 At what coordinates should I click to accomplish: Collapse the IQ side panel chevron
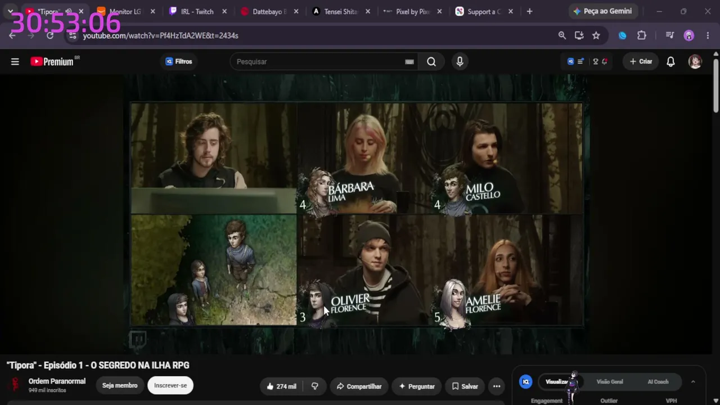693,382
